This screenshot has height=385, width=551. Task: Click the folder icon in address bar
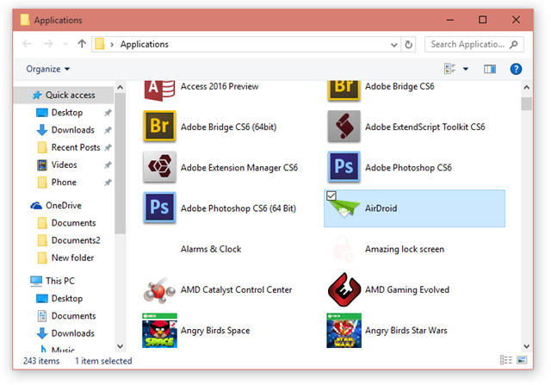pyautogui.click(x=100, y=44)
